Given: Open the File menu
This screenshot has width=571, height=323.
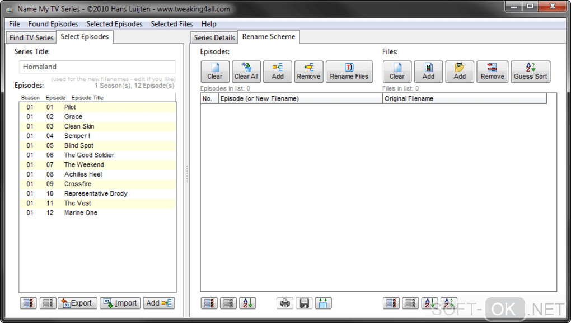Looking at the screenshot, I should 15,24.
